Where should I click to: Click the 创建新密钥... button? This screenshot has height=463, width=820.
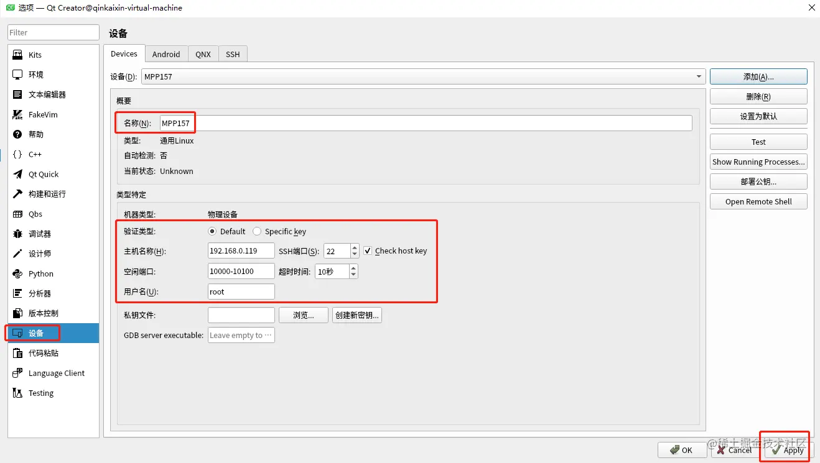click(357, 315)
